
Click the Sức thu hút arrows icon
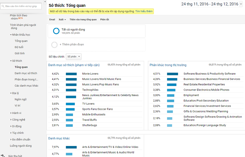click(x=3, y=155)
